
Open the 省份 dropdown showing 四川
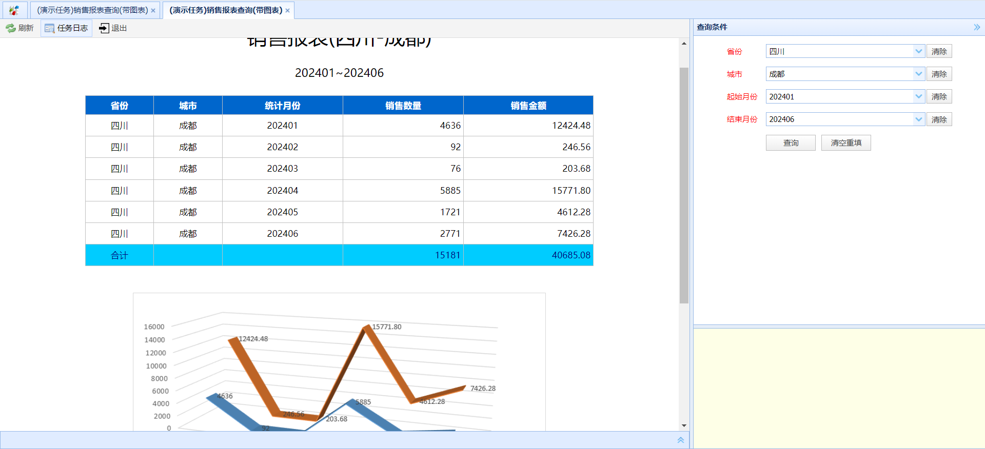(845, 51)
